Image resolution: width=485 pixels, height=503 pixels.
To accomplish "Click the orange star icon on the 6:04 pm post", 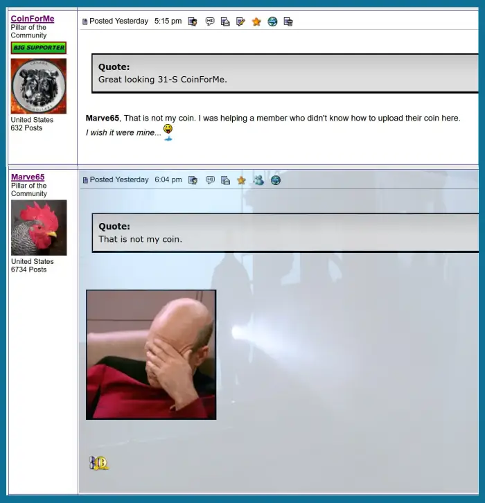I will 241,180.
